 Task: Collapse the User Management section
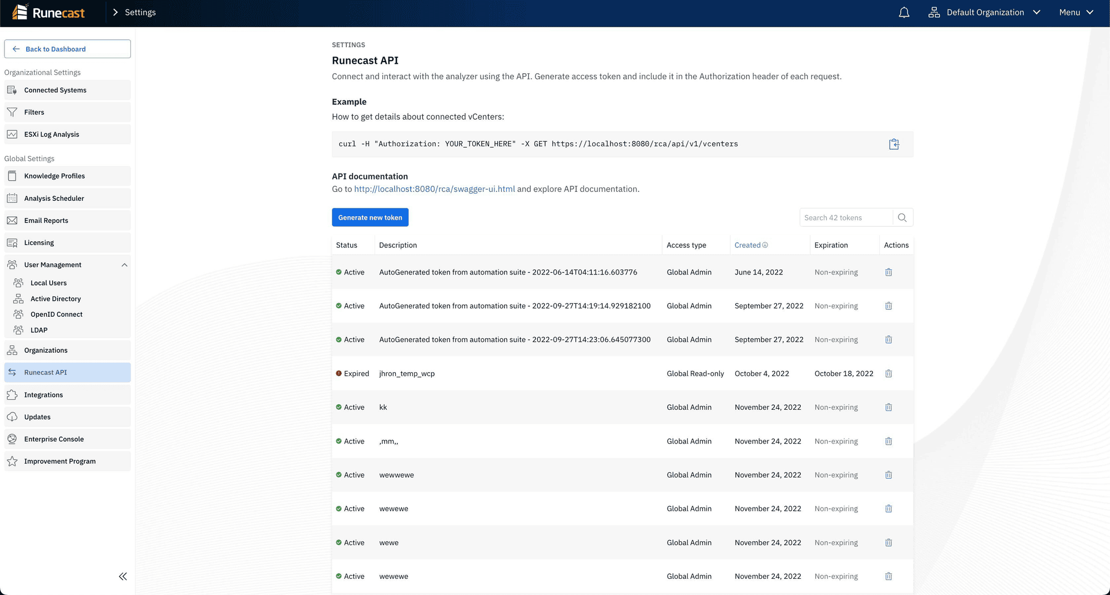[x=124, y=265]
